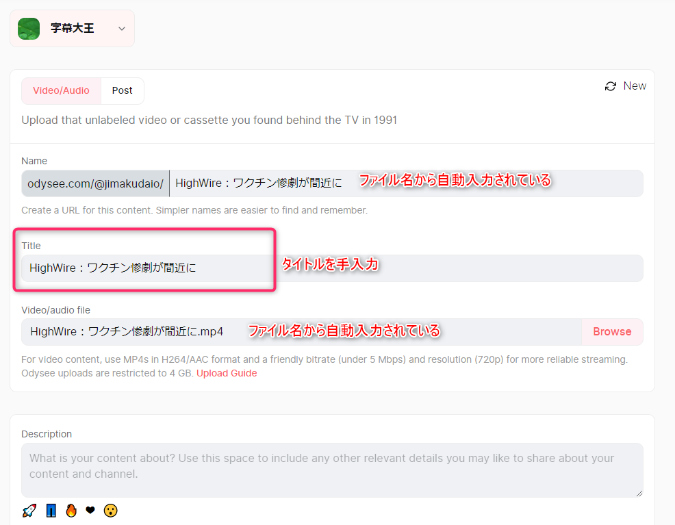Open the Upload Guide link
This screenshot has width=675, height=525.
point(227,373)
